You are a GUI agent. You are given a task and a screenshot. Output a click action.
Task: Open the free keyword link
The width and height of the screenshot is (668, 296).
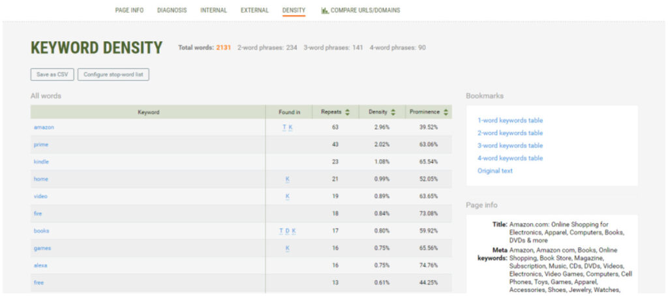coord(38,283)
